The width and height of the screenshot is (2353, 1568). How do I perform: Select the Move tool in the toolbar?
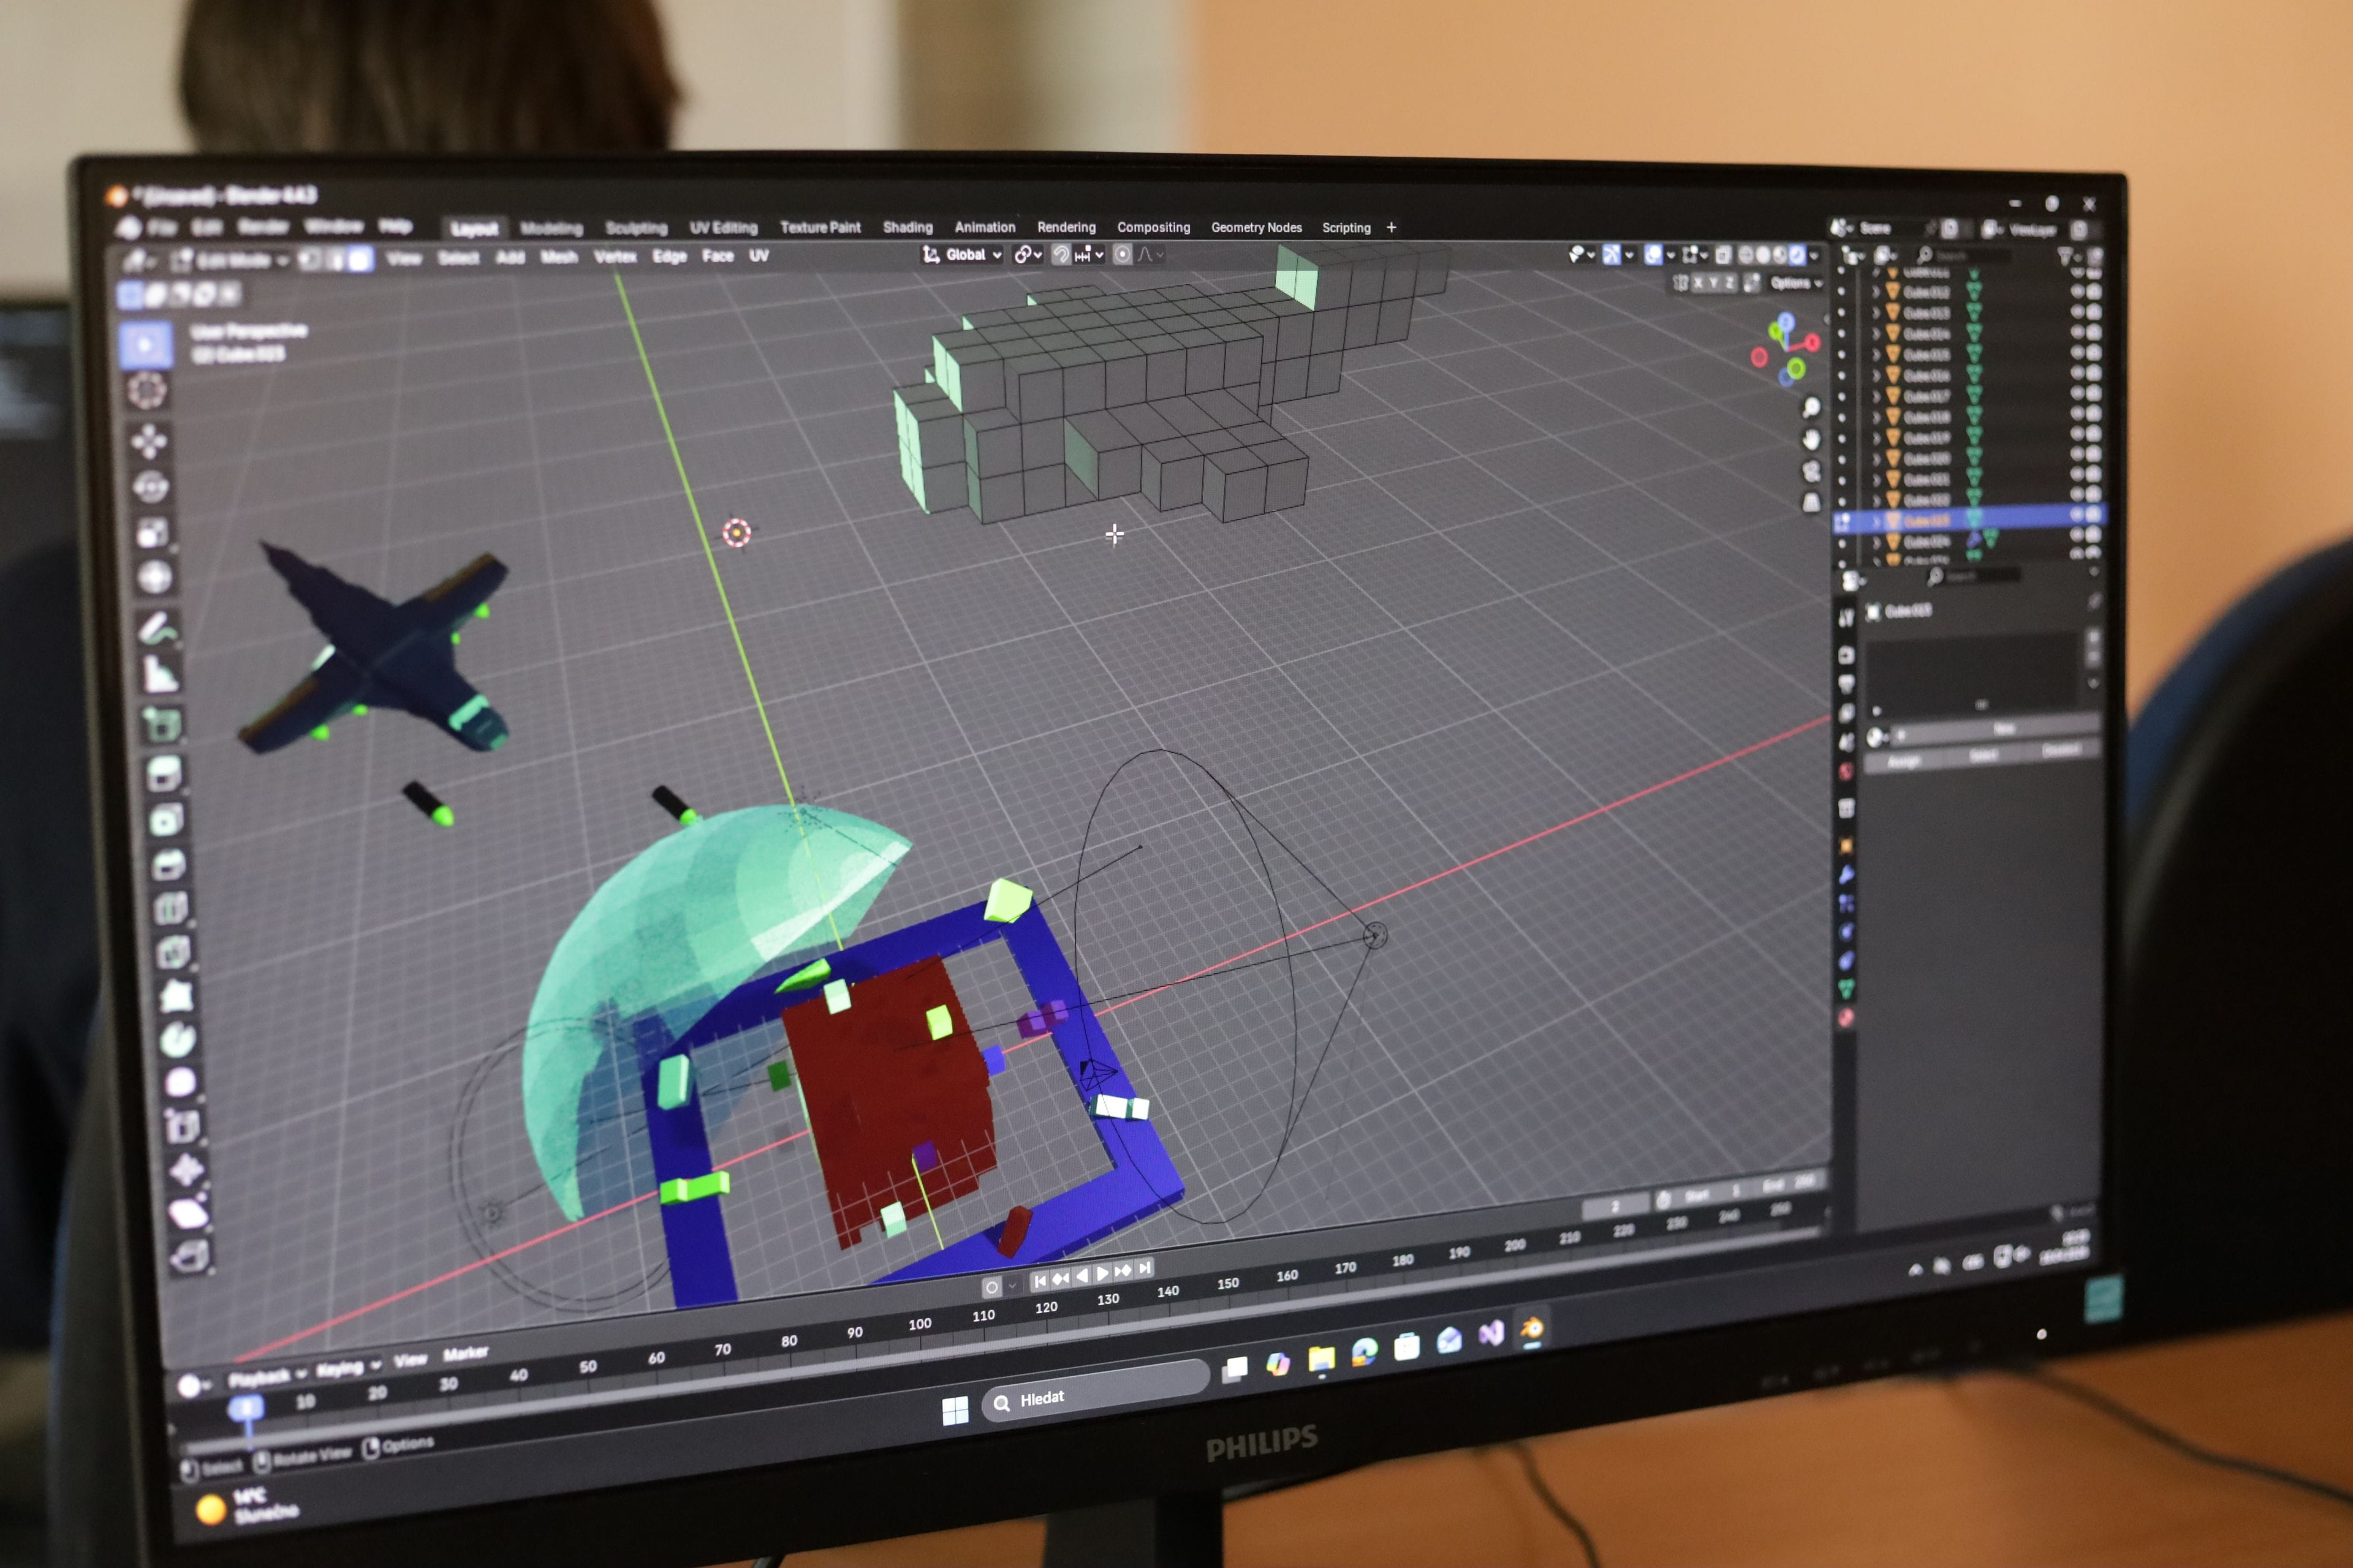click(148, 441)
